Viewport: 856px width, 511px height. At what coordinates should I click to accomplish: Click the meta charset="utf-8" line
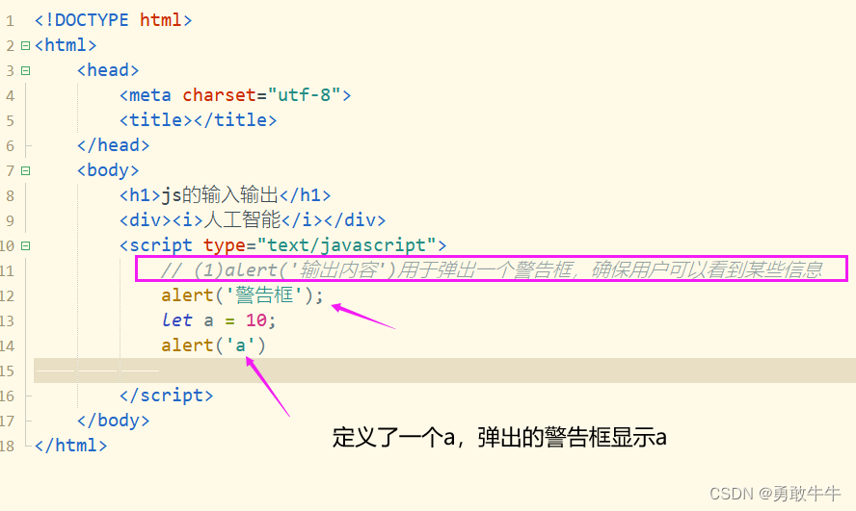pyautogui.click(x=235, y=95)
